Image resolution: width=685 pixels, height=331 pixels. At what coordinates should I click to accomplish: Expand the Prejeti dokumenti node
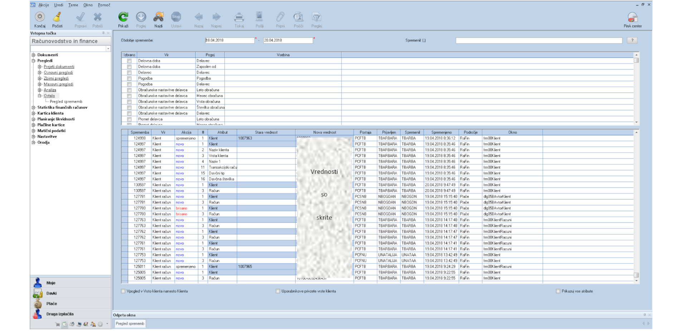[40, 67]
